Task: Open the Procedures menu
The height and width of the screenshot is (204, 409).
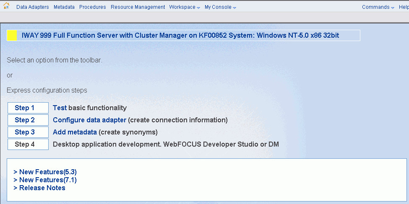Action: pos(93,7)
